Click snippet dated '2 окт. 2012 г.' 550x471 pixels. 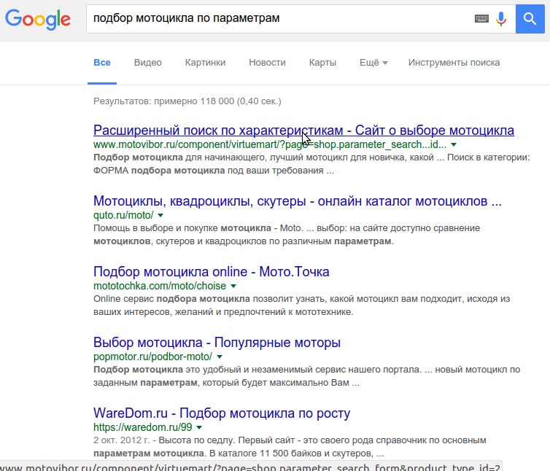pos(290,447)
